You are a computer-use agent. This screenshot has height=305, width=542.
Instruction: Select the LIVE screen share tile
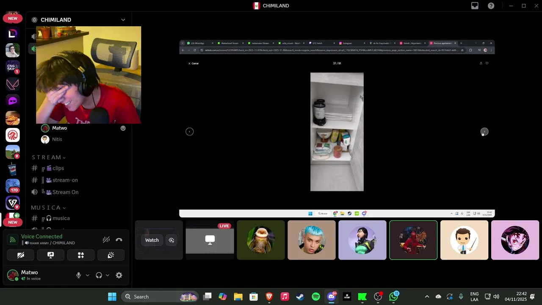(210, 240)
